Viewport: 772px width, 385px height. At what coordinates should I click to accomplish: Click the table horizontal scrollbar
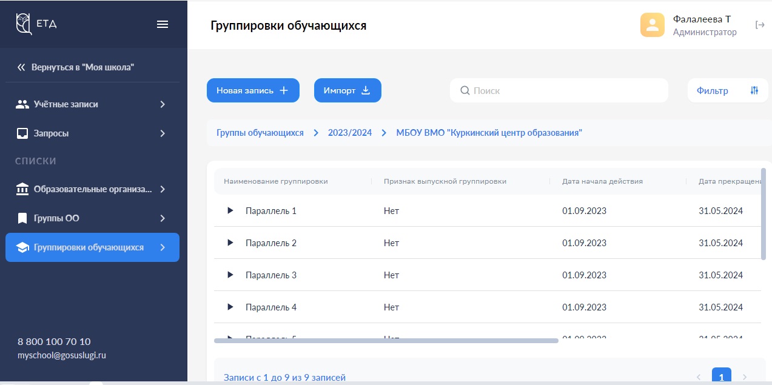[386, 341]
